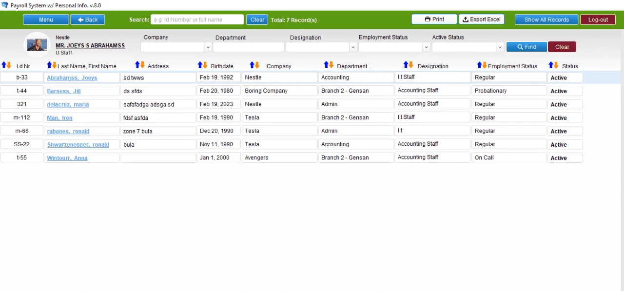Viewport: 624px width, 291px height.
Task: Open Barness, Jill employee record
Action: click(64, 91)
